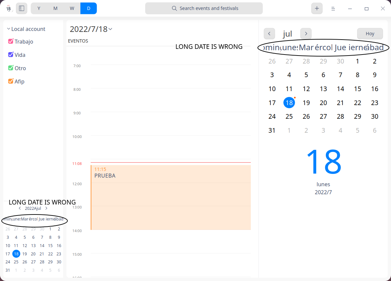Open the hamburger main menu
391x281 pixels.
click(x=333, y=9)
